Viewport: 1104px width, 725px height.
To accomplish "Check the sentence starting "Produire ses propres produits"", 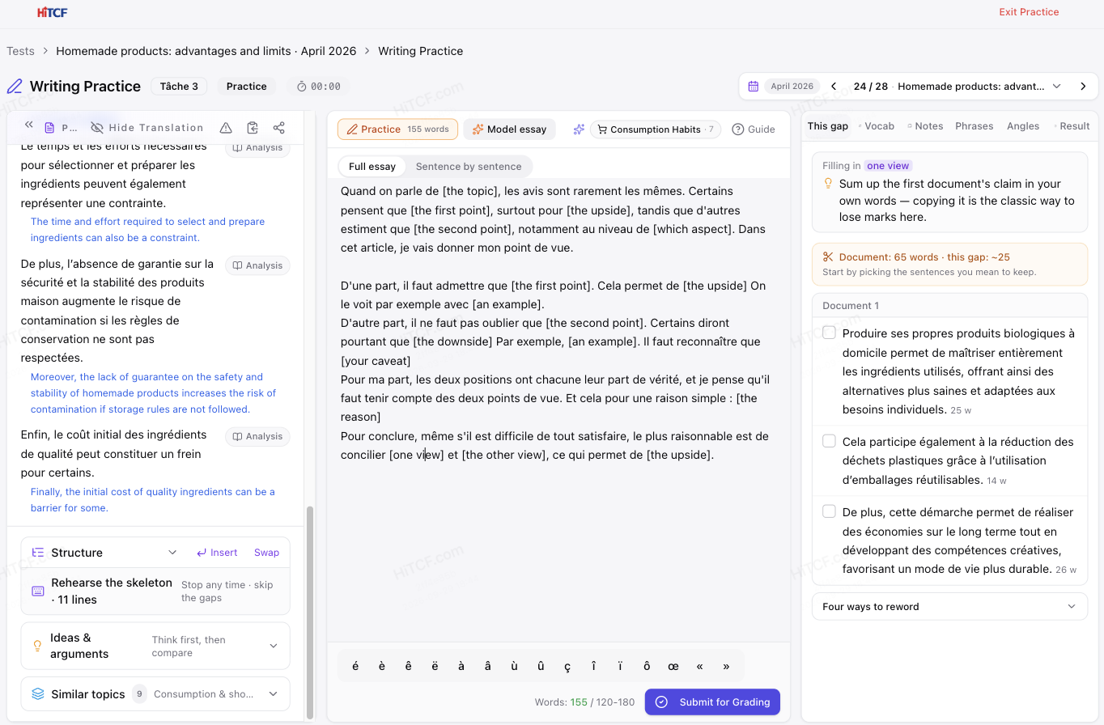I will (829, 333).
